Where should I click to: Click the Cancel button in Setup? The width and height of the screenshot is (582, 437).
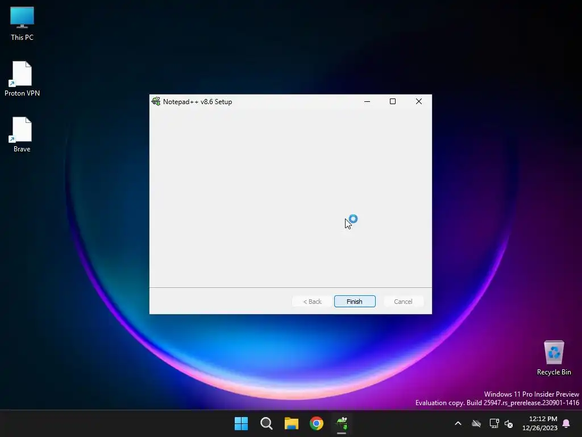(x=403, y=302)
